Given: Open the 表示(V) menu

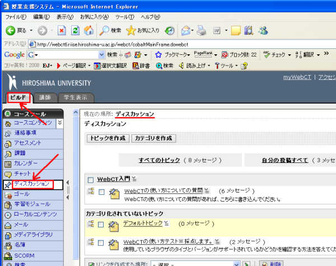Looking at the screenshot, I should [65, 17].
